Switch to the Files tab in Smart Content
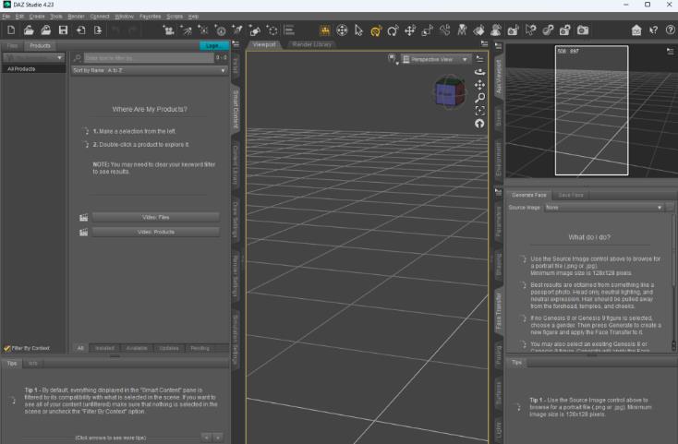The width and height of the screenshot is (678, 444). (x=12, y=46)
